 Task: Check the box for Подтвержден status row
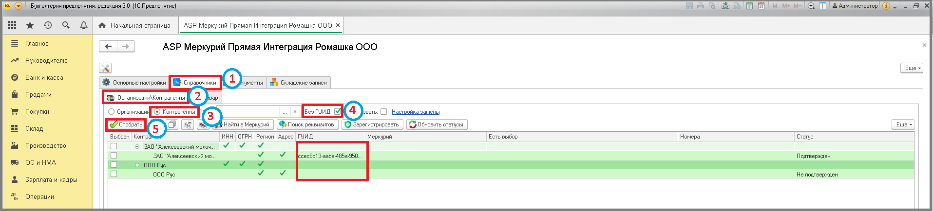tap(114, 156)
